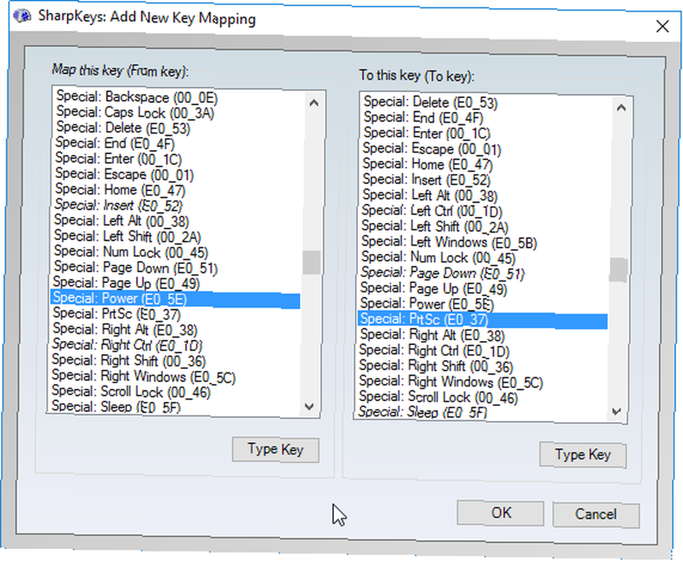
Task: Close the Add New Key Mapping dialog
Action: tap(662, 27)
